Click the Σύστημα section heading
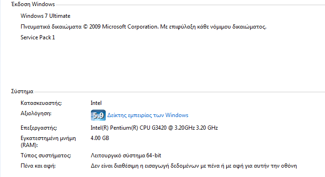The image size is (325, 177). pos(22,91)
